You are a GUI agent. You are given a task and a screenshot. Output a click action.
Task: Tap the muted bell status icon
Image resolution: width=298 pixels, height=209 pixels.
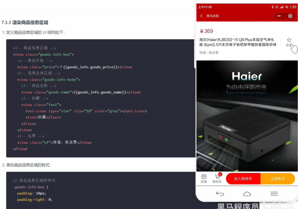click(277, 7)
